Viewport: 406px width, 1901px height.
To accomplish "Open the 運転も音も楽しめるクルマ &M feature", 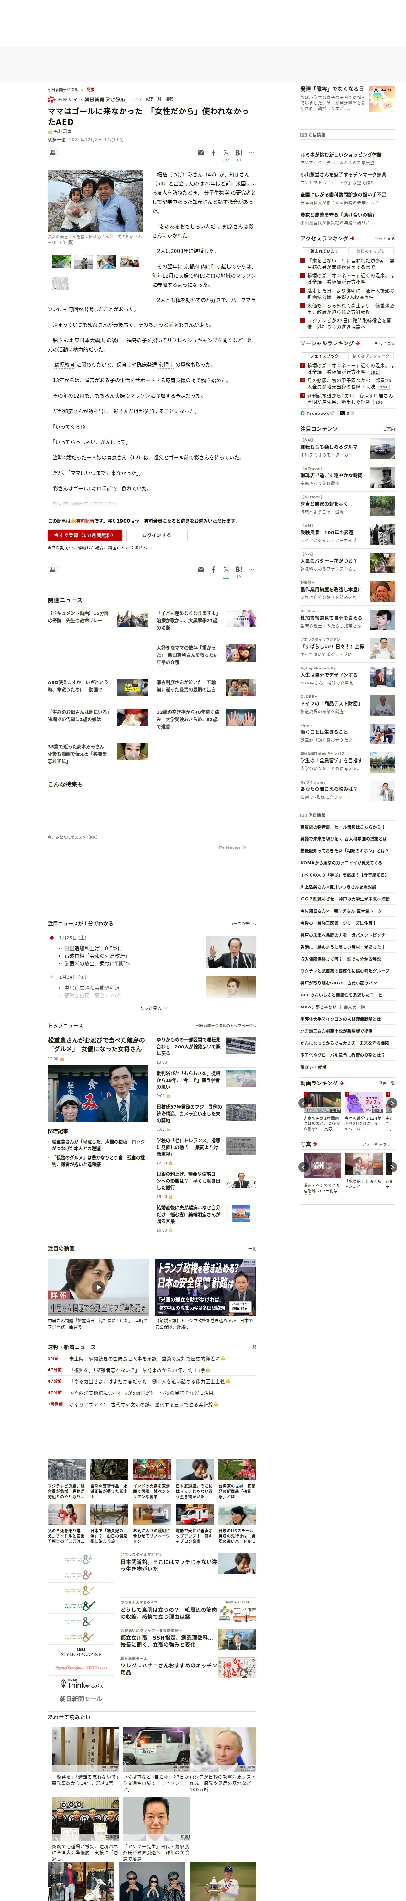I will 347,449.
